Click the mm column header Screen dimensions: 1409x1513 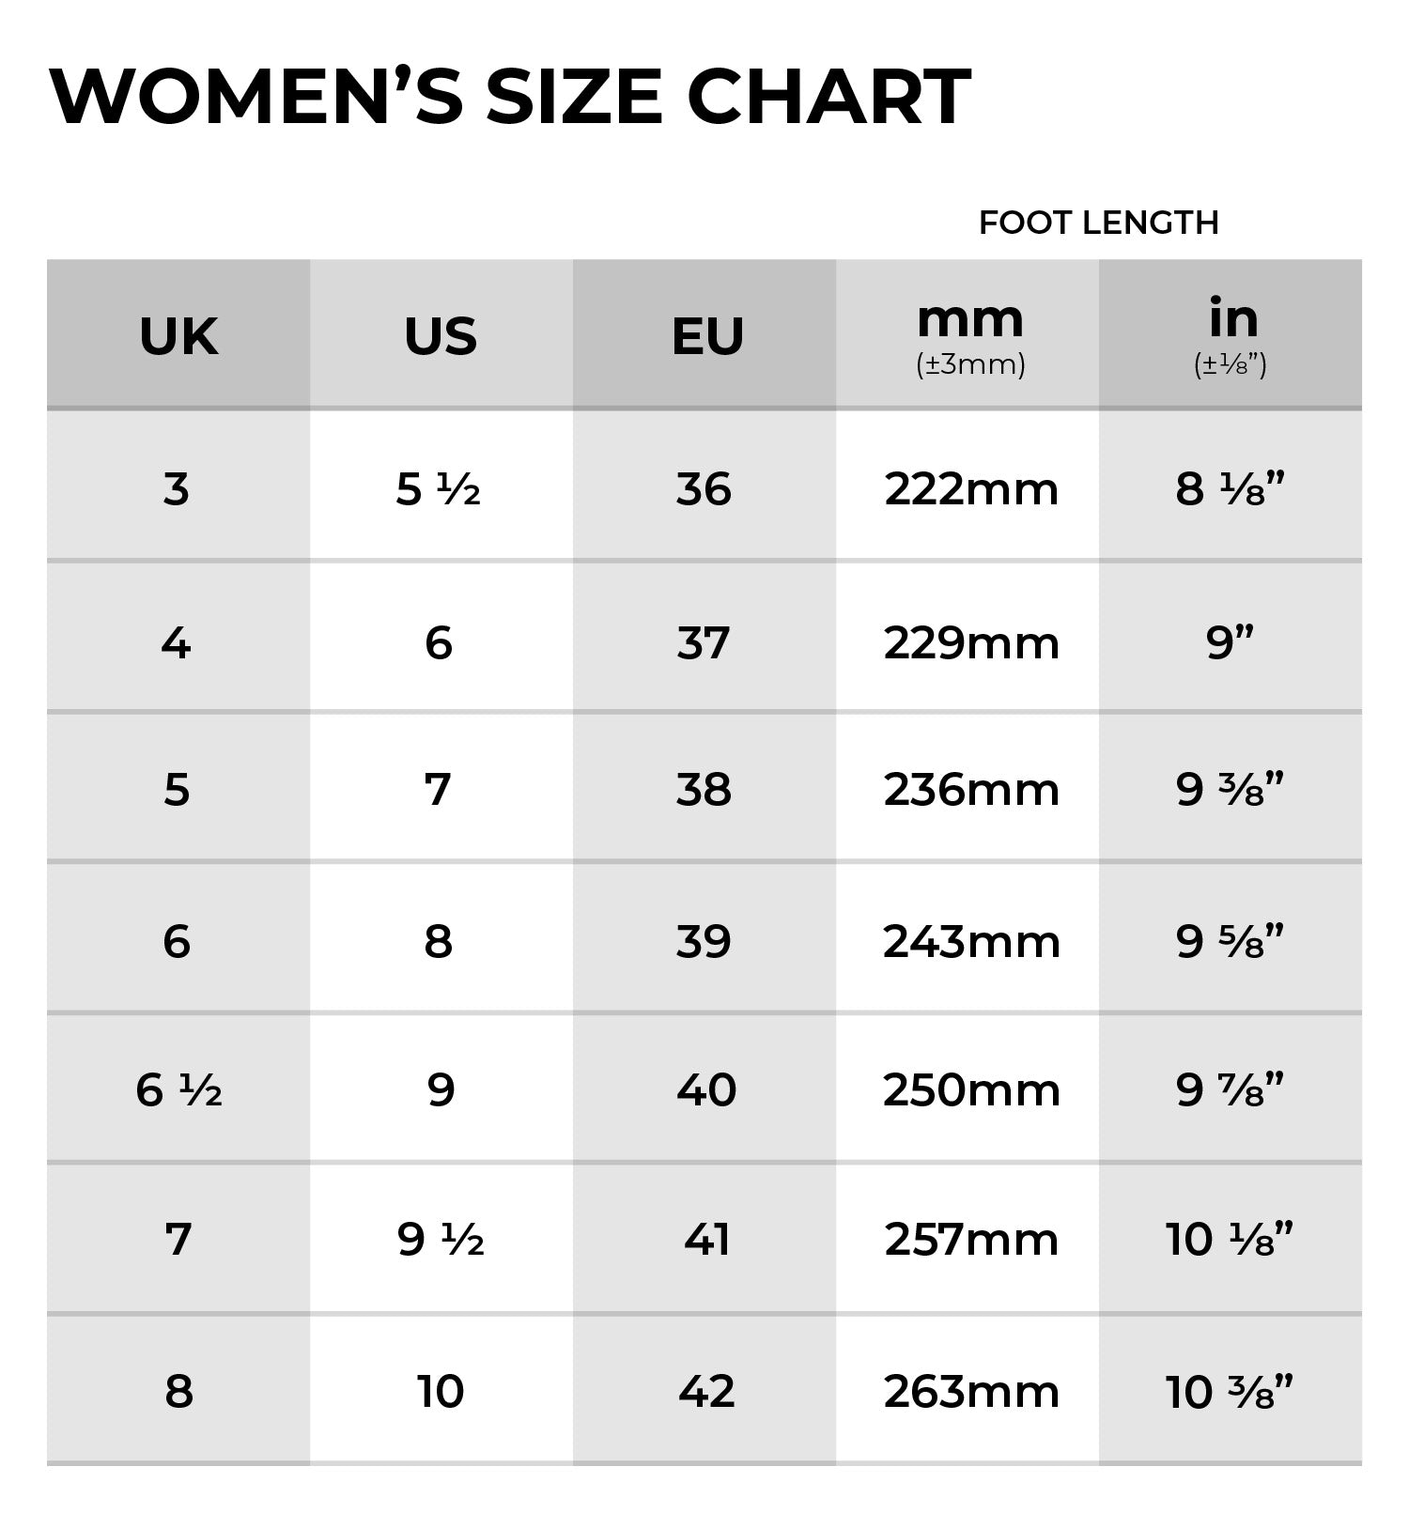(x=970, y=334)
